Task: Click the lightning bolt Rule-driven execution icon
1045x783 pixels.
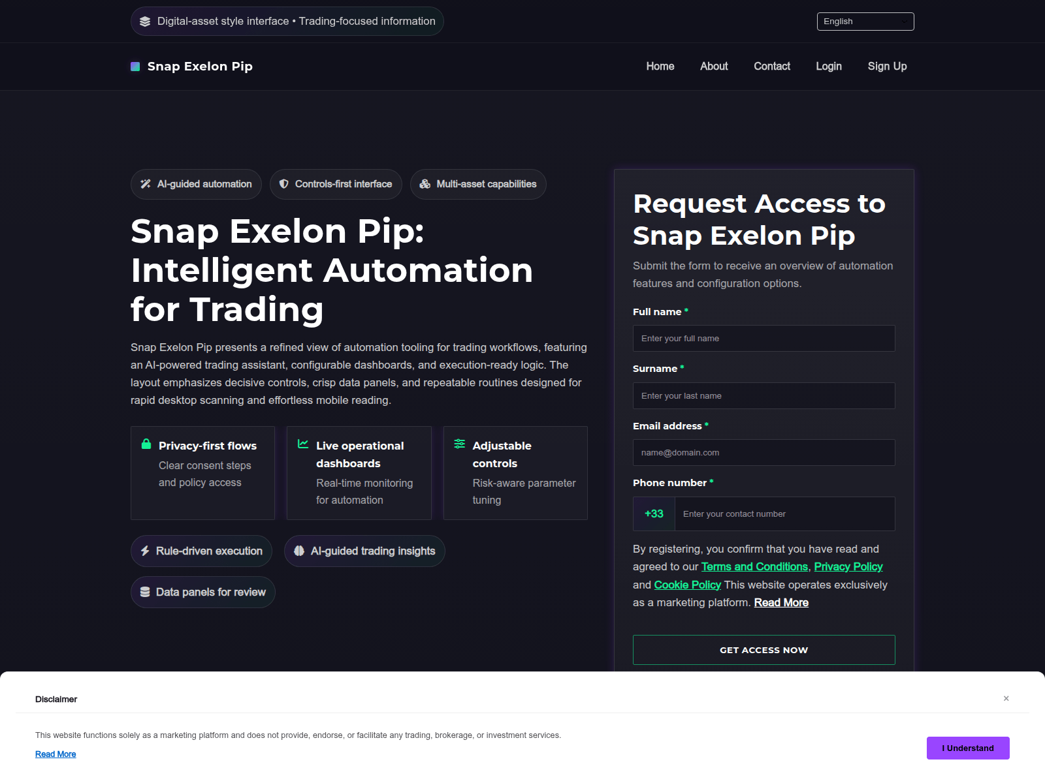Action: tap(145, 551)
